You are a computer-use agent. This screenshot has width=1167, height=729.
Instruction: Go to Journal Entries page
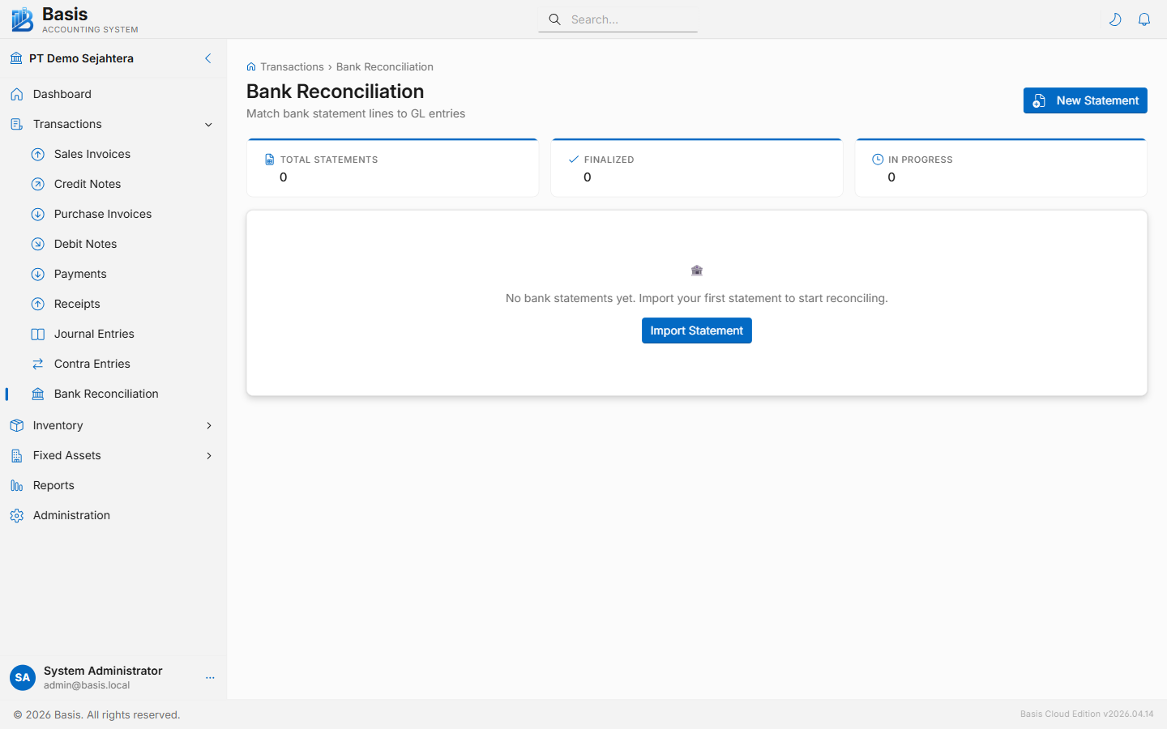coord(94,334)
